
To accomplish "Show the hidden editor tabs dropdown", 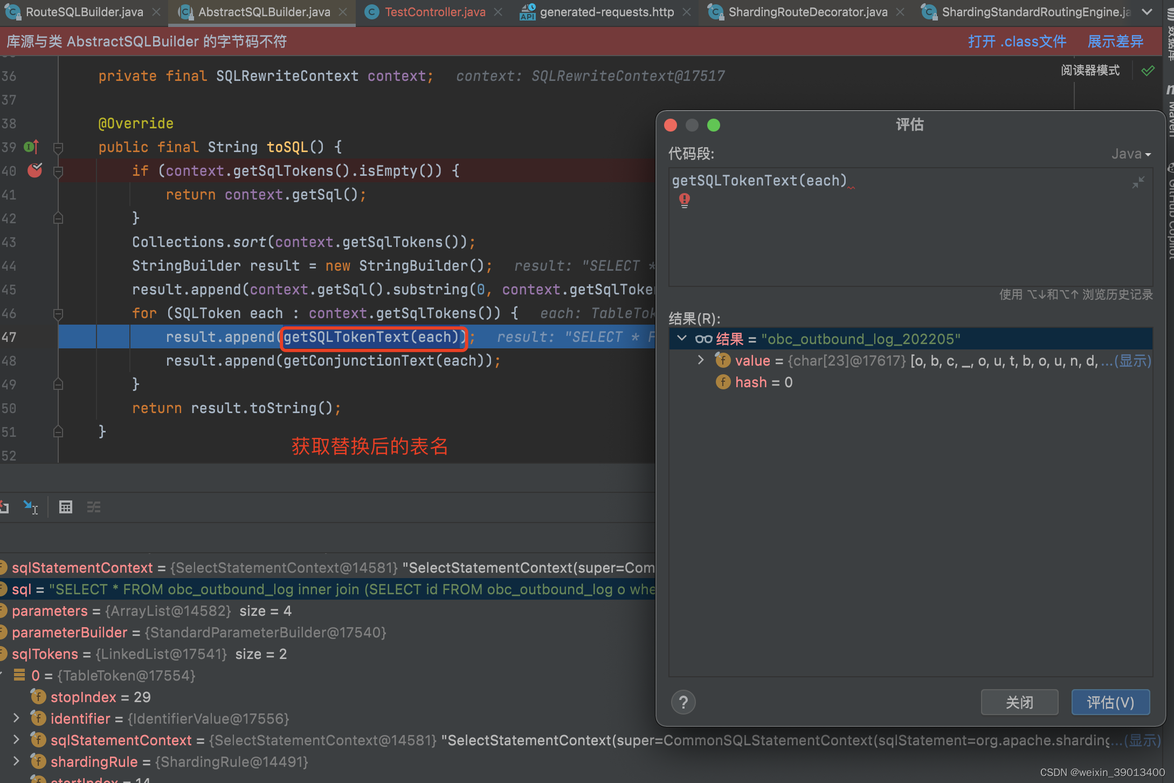I will click(x=1147, y=12).
